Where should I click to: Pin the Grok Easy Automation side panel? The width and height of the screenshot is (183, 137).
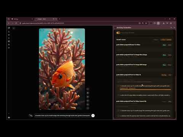pyautogui.click(x=171, y=27)
